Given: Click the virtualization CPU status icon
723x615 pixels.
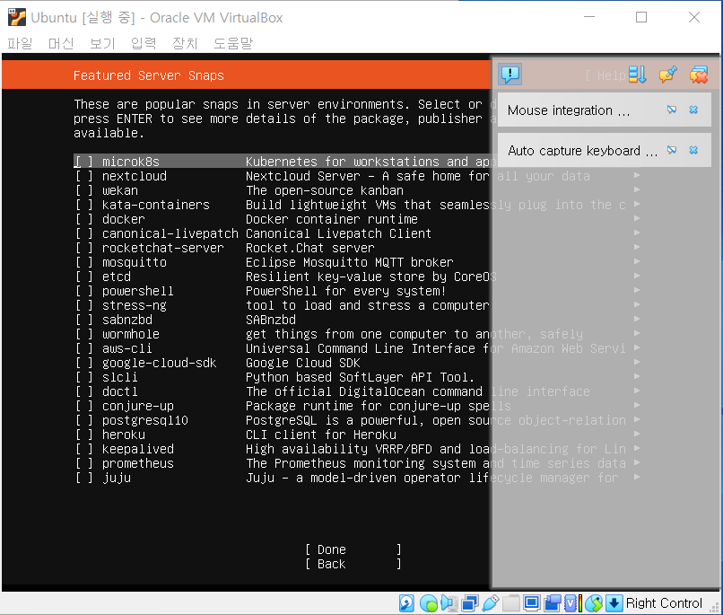Looking at the screenshot, I should click(x=572, y=603).
